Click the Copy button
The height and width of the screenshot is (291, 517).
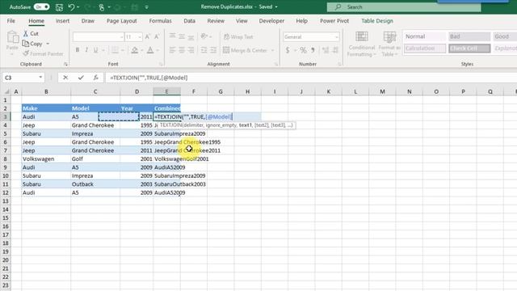[x=32, y=44]
